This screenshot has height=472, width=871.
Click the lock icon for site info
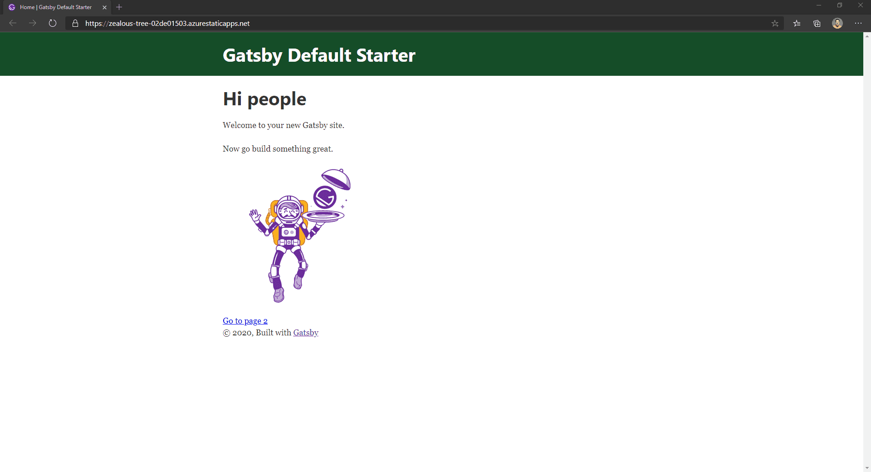pyautogui.click(x=75, y=23)
